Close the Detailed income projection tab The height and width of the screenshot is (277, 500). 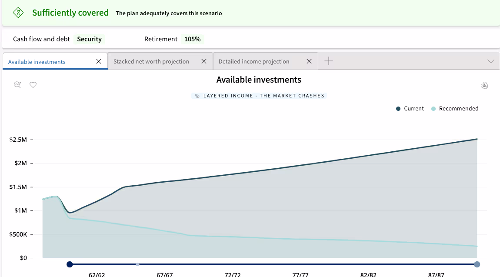[x=309, y=61]
